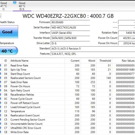The image size is (135, 135).
Task: Click raw value 00000000B22D
Action: tap(125, 107)
